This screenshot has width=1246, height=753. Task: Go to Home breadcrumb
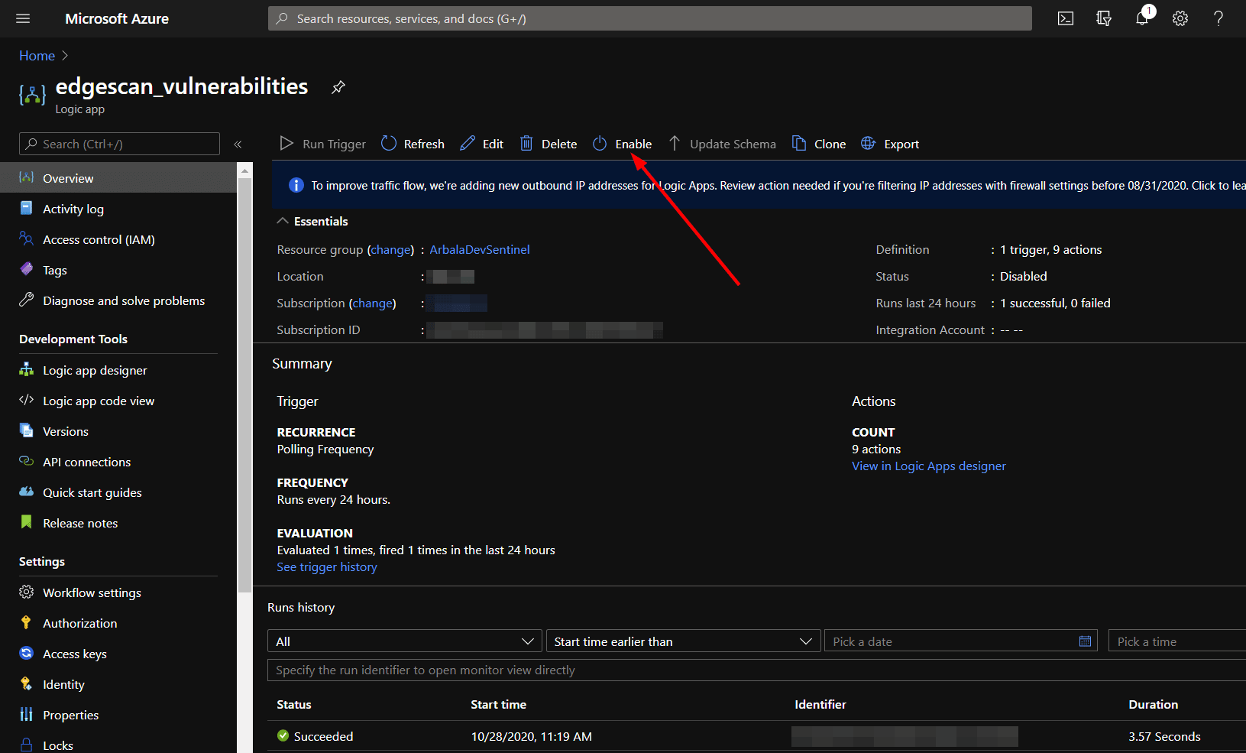(37, 56)
